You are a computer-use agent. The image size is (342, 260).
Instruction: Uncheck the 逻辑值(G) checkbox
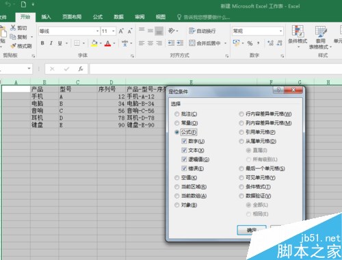point(184,159)
